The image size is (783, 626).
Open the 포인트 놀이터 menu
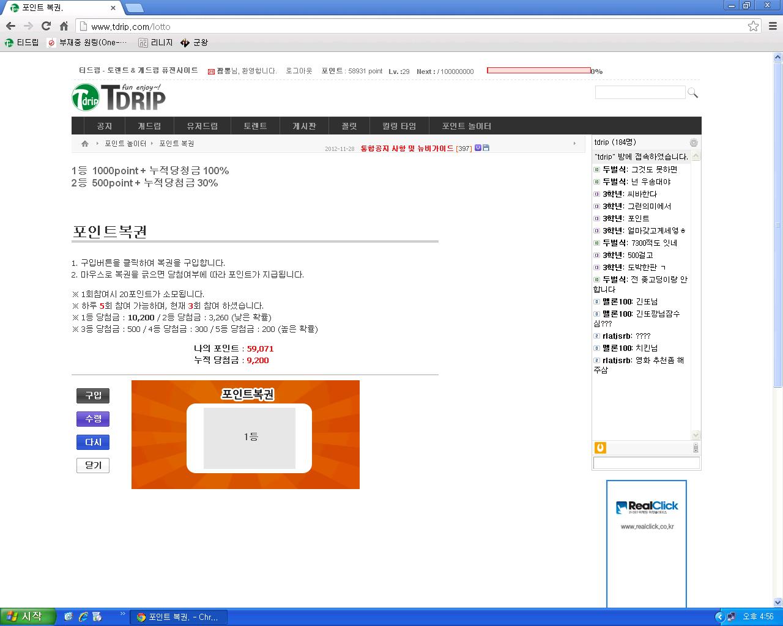click(x=466, y=126)
